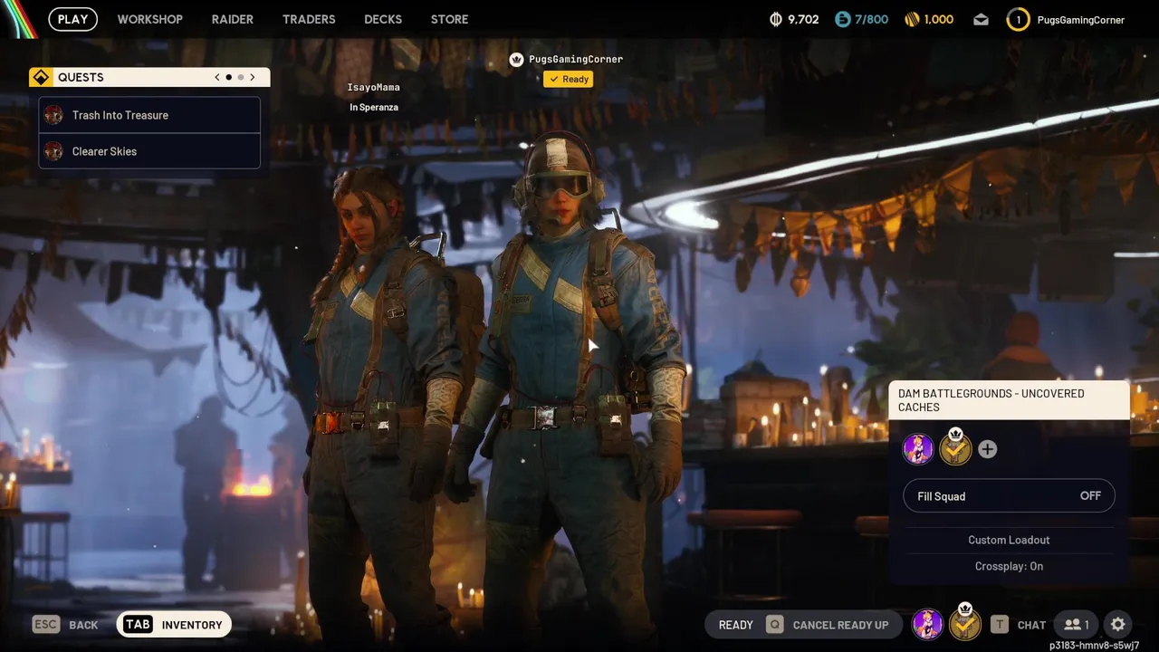Click the Dam Battlegrounds - Uncovered Caches map header
Image resolution: width=1159 pixels, height=652 pixels.
point(1010,400)
